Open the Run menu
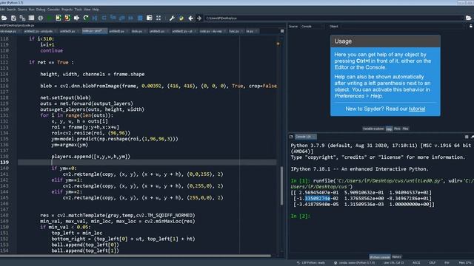Viewport: 474px width, 266px height. point(31,10)
